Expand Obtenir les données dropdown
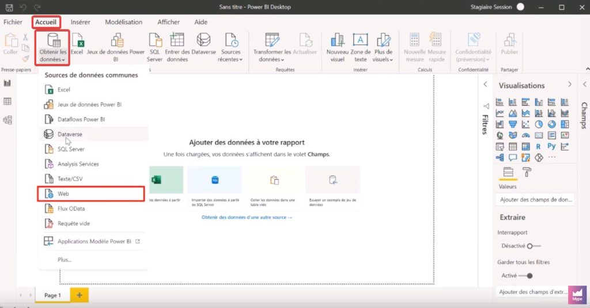This screenshot has height=308, width=590. tap(52, 48)
